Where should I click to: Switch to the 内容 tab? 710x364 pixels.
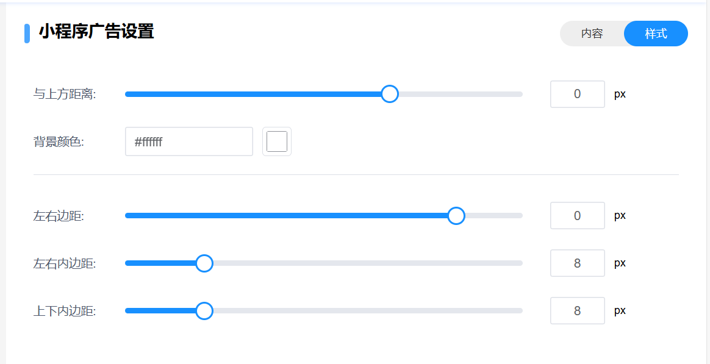pos(592,34)
